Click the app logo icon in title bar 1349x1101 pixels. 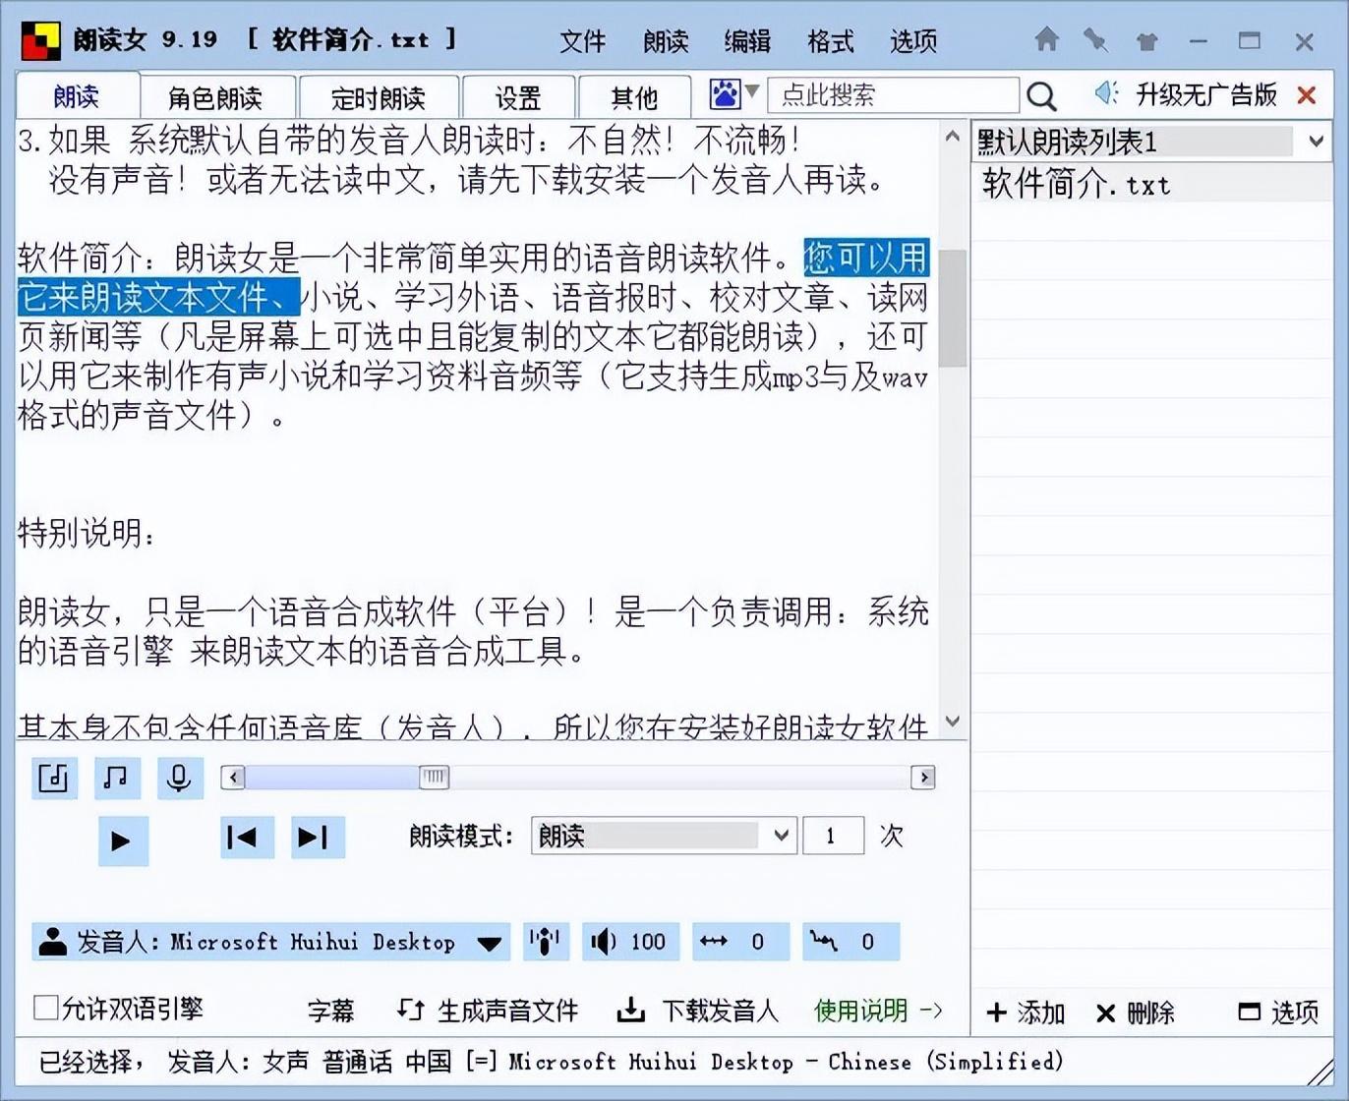41,40
